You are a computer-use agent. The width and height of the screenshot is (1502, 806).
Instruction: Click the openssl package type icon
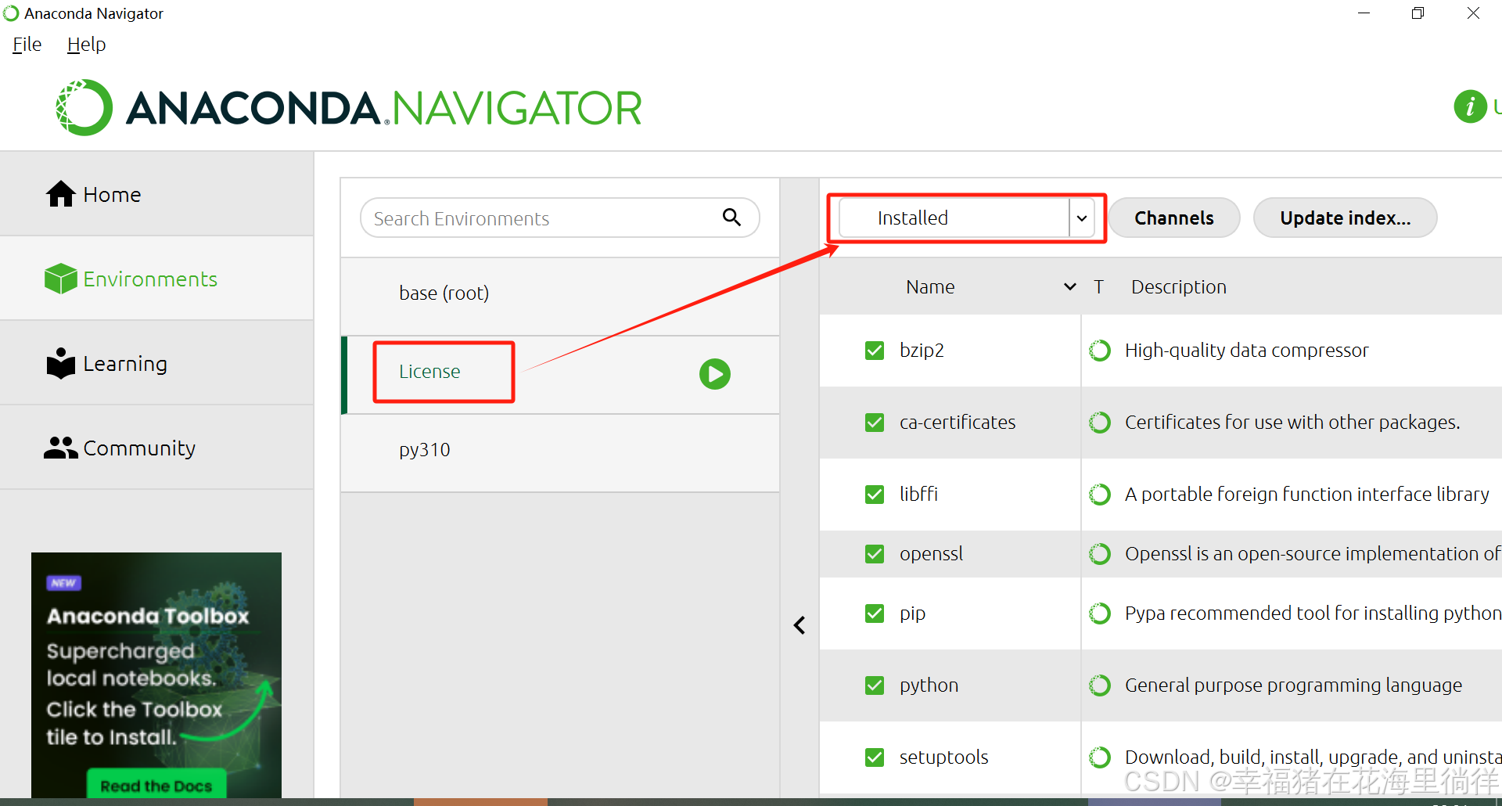[x=1100, y=554]
